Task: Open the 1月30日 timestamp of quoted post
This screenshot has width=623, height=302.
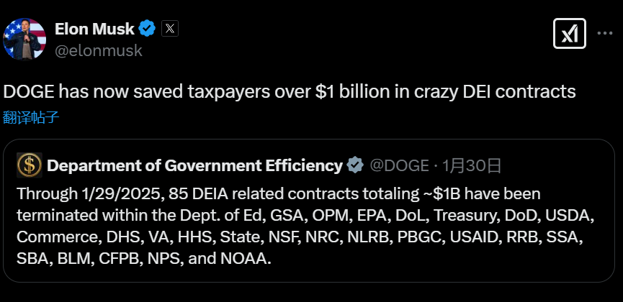Action: coord(472,166)
